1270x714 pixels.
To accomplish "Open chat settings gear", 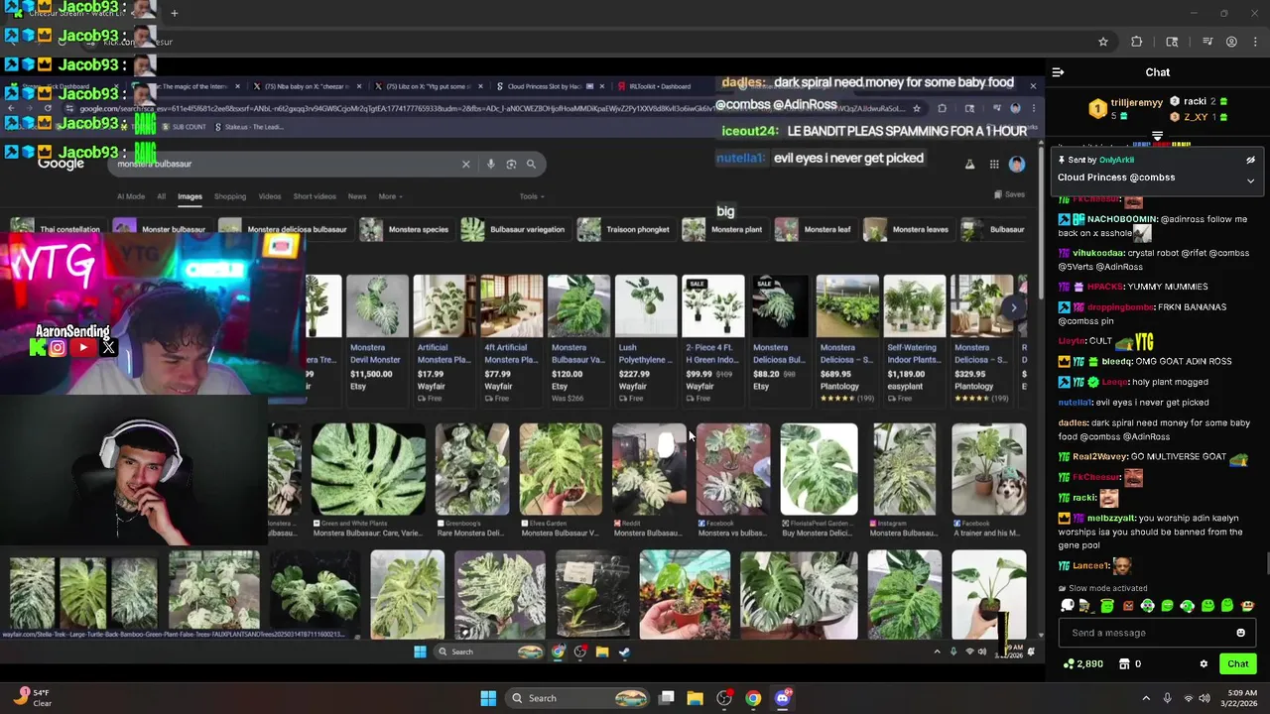I will pyautogui.click(x=1204, y=663).
